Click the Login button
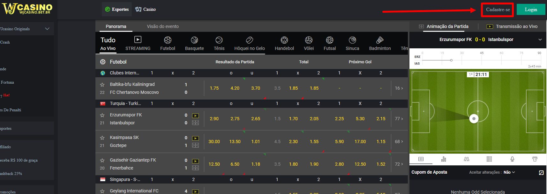The height and width of the screenshot is (194, 547). [531, 10]
